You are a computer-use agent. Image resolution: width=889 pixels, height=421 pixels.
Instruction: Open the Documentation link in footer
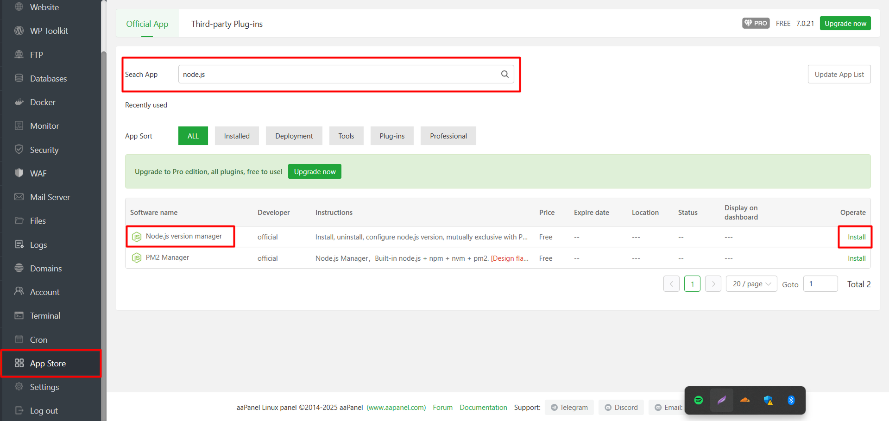point(483,407)
